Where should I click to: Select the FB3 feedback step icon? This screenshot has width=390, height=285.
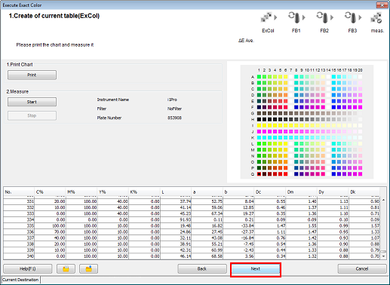[x=351, y=17]
